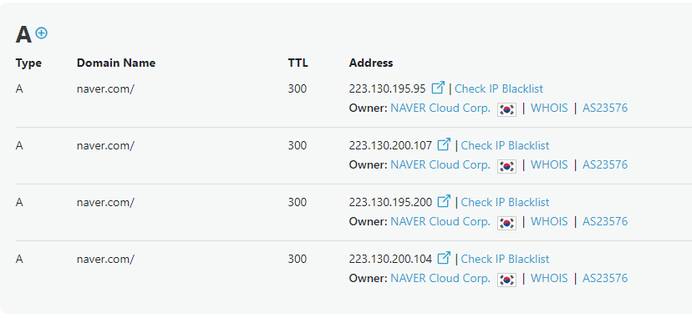Check IP Blacklist for 223.130.195.95
Viewport: 692px width, 318px height.
pos(499,89)
